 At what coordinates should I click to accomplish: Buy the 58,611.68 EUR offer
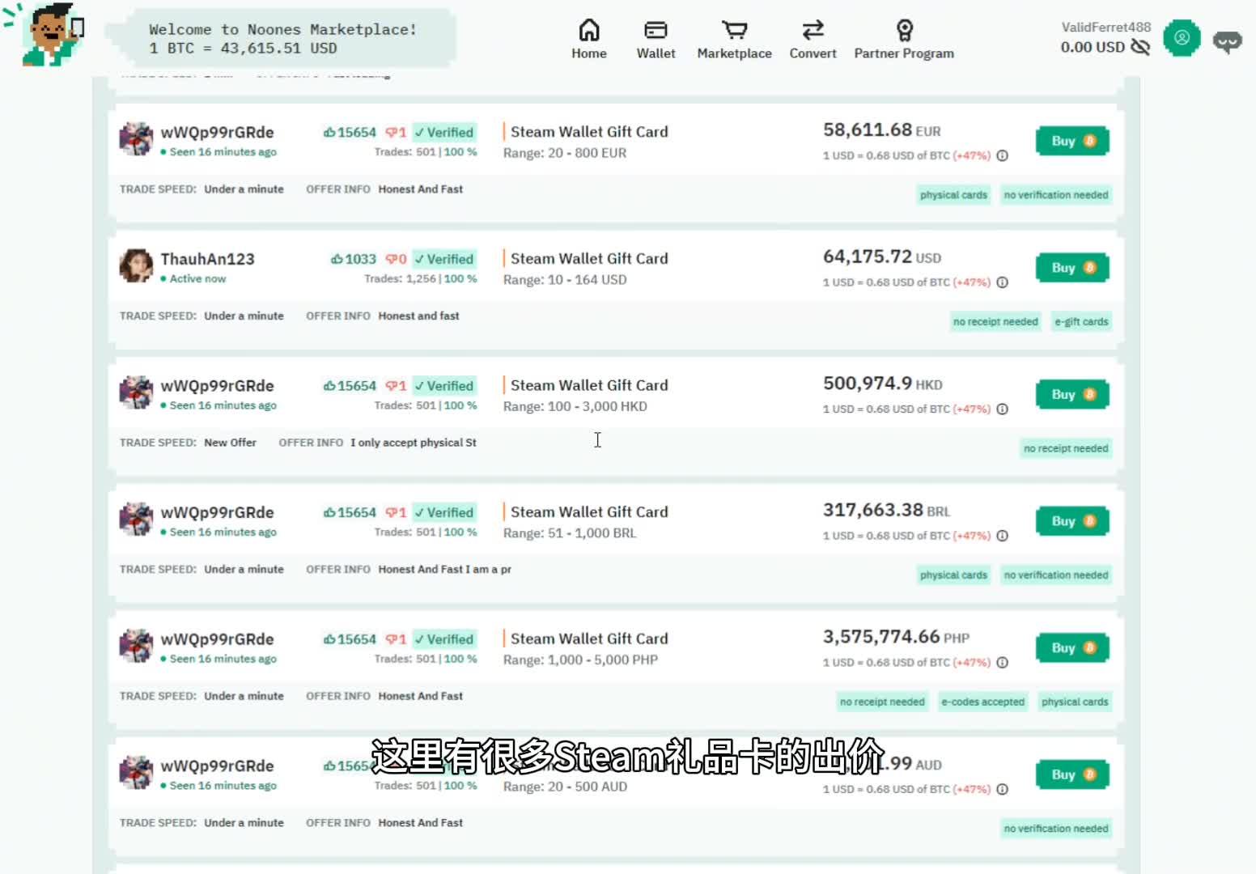pyautogui.click(x=1072, y=141)
